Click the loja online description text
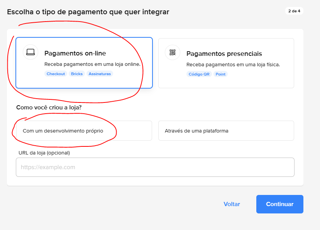 (92, 64)
